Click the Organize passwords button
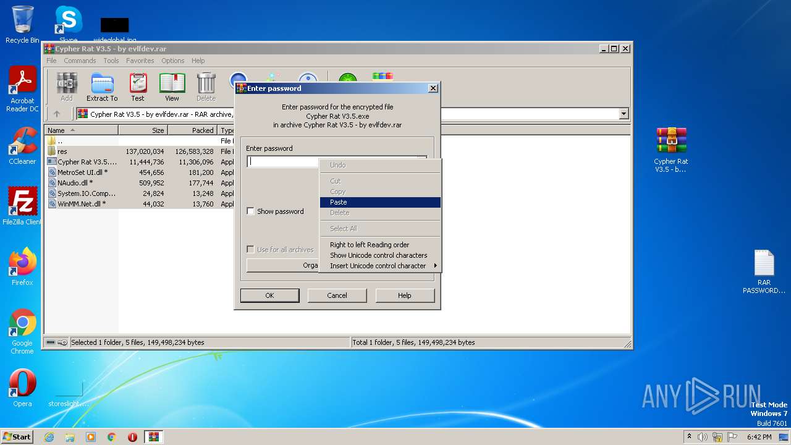This screenshot has height=445, width=791. pyautogui.click(x=283, y=265)
